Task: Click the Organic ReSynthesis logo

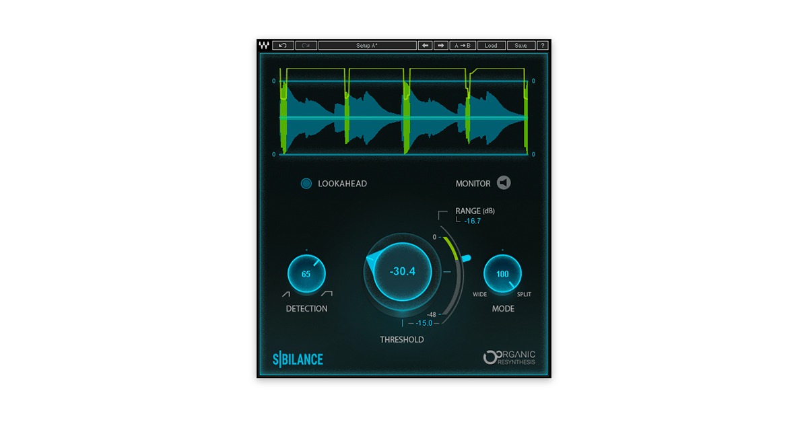Action: pyautogui.click(x=510, y=357)
